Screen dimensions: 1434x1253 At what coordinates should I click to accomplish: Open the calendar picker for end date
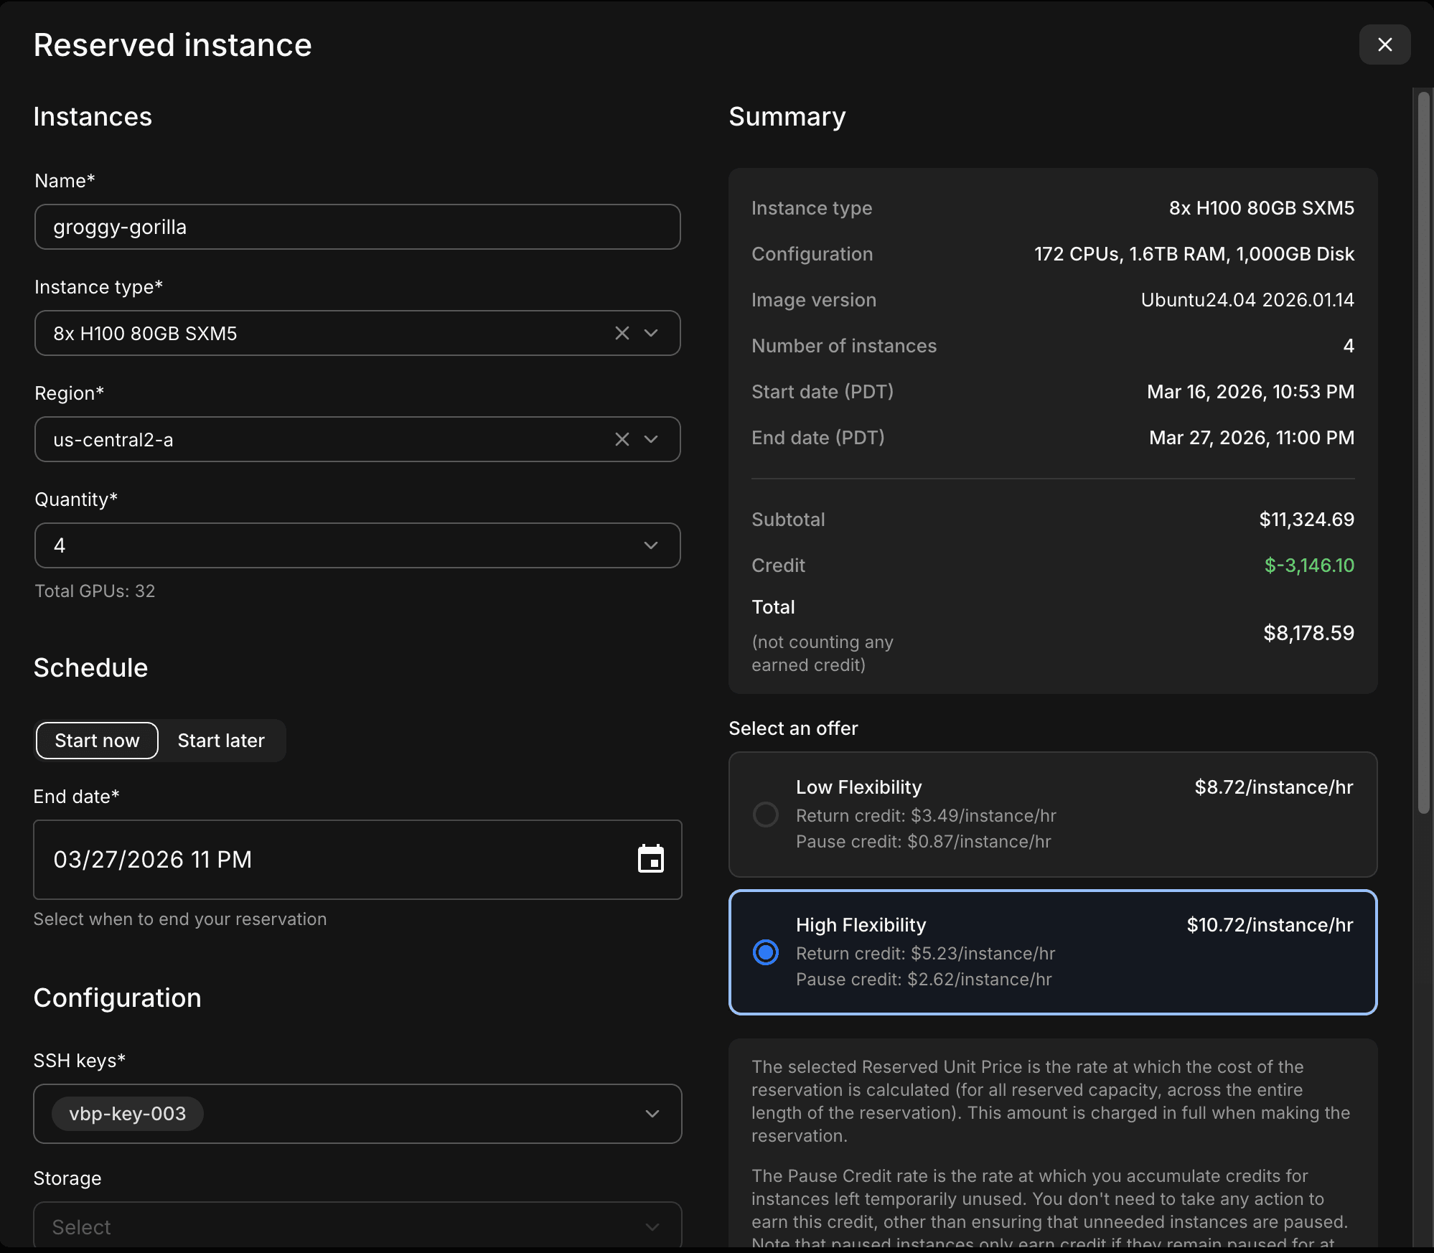651,859
